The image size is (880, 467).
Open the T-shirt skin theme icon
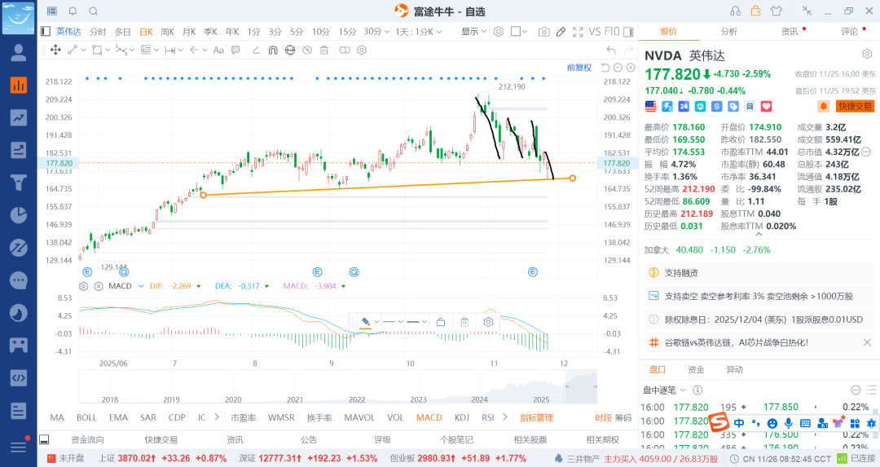[777, 11]
